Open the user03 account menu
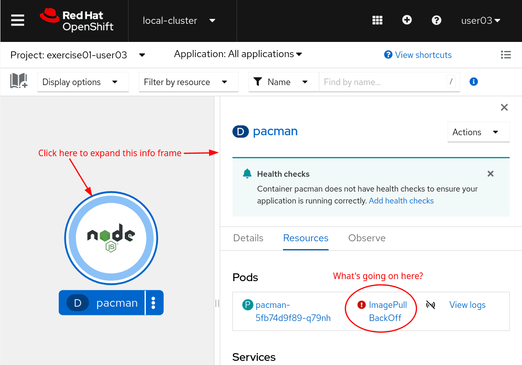Image resolution: width=522 pixels, height=365 pixels. [x=481, y=21]
